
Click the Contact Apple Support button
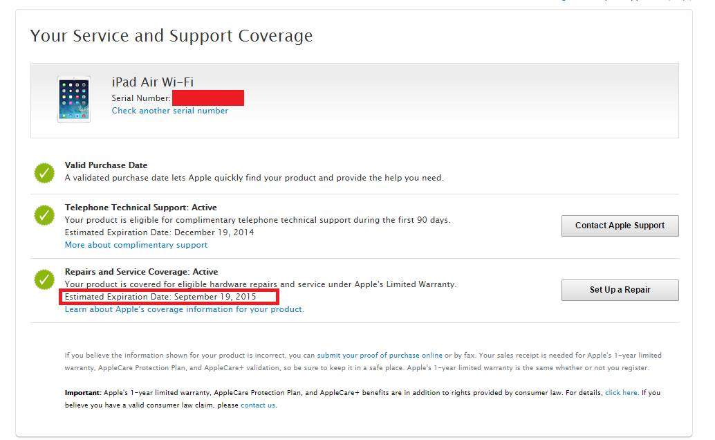coord(620,226)
